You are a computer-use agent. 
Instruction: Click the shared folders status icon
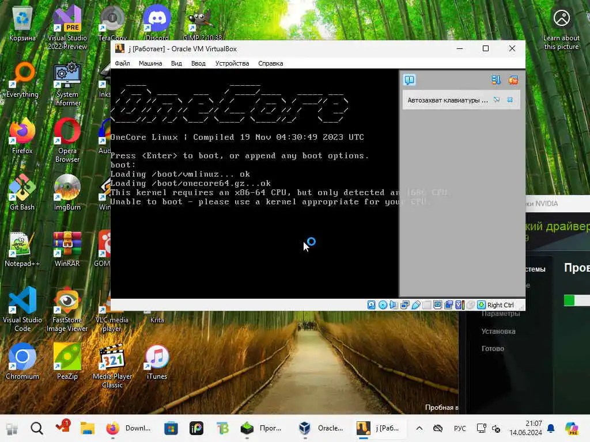click(x=426, y=305)
